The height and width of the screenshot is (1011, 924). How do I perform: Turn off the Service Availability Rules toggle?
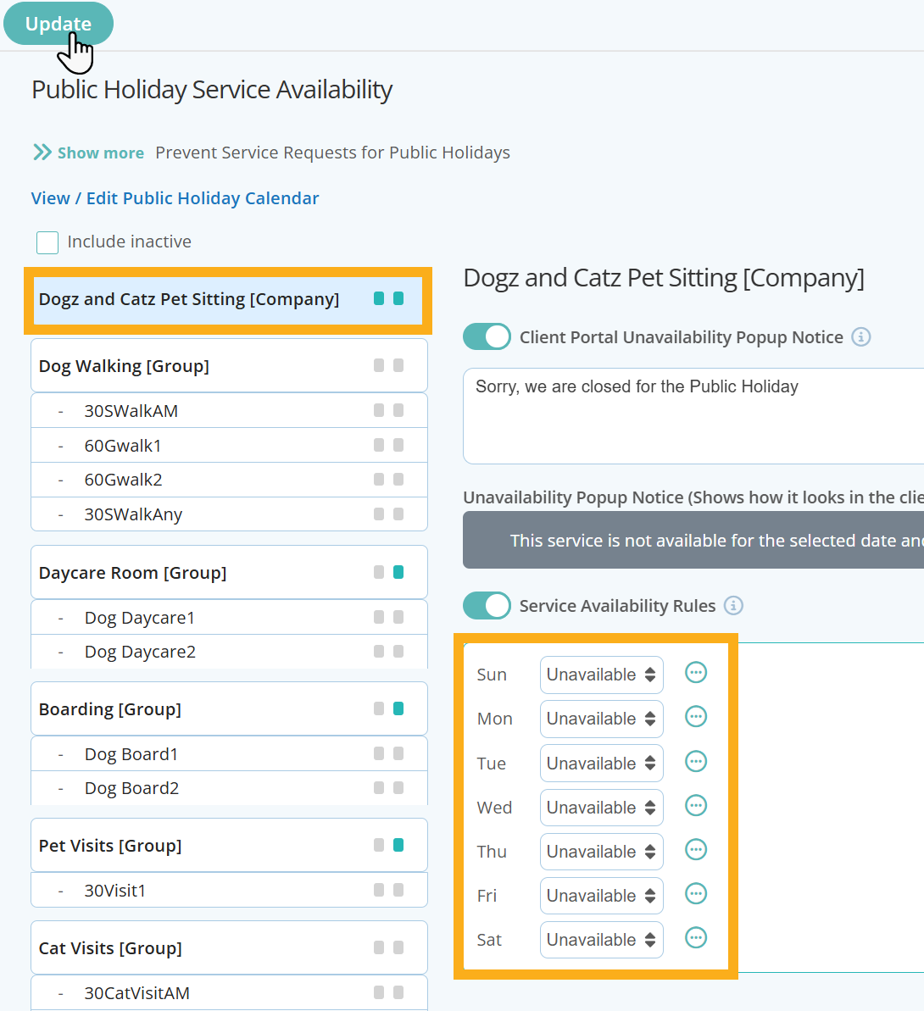[x=487, y=605]
